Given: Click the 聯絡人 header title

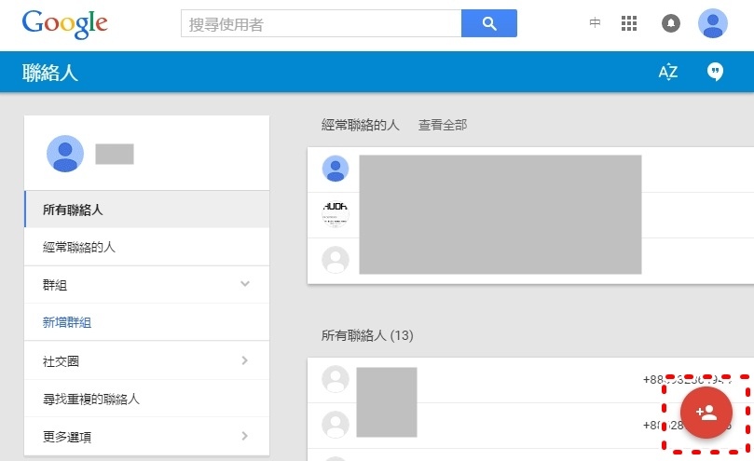Looking at the screenshot, I should click(x=50, y=73).
